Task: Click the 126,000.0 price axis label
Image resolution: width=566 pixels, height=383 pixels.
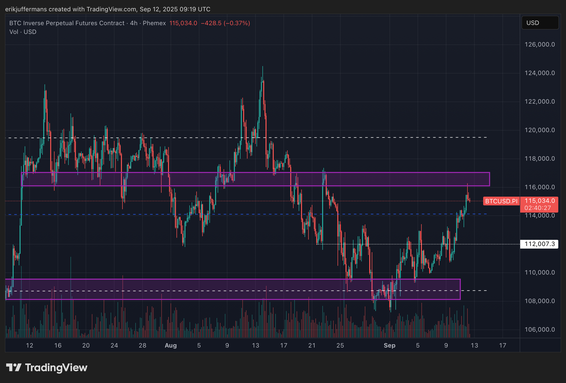Action: 540,44
